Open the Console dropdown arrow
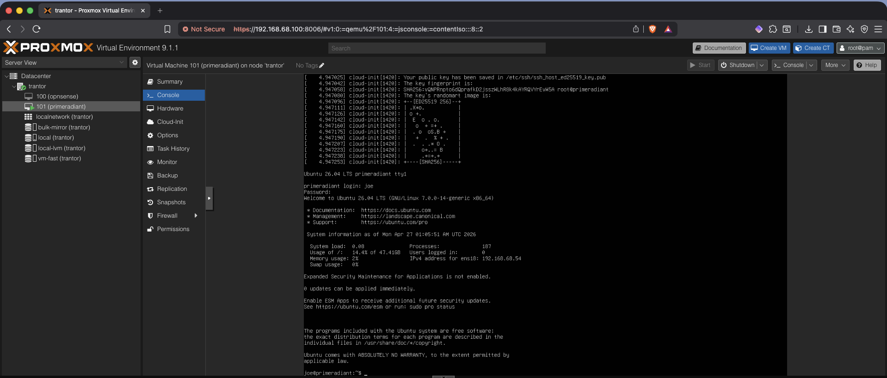Screen dimensions: 887x378 811,65
